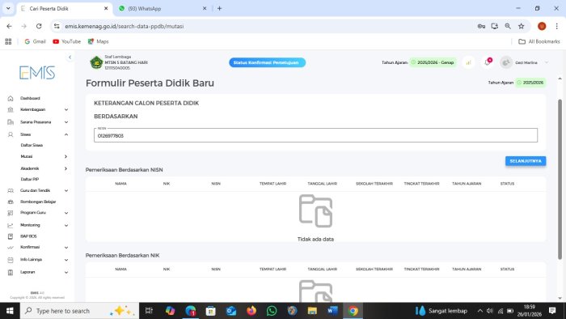Open the Windows Start menu
The width and height of the screenshot is (566, 319).
pyautogui.click(x=10, y=311)
